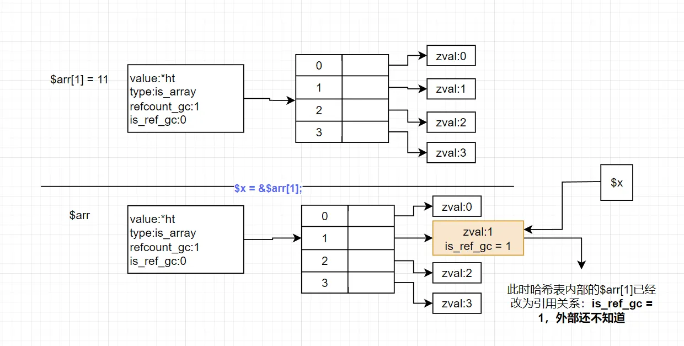Viewport: 684px width, 346px height.
Task: Select the orange zval:1 is_ref_gc box
Action: [478, 238]
